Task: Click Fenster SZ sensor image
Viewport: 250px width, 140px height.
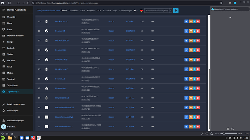Action: [46, 31]
